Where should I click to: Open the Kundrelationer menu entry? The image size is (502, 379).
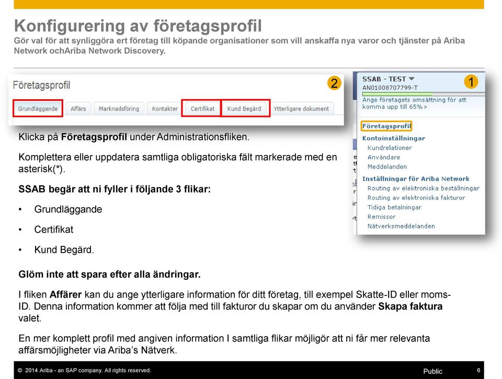click(390, 148)
